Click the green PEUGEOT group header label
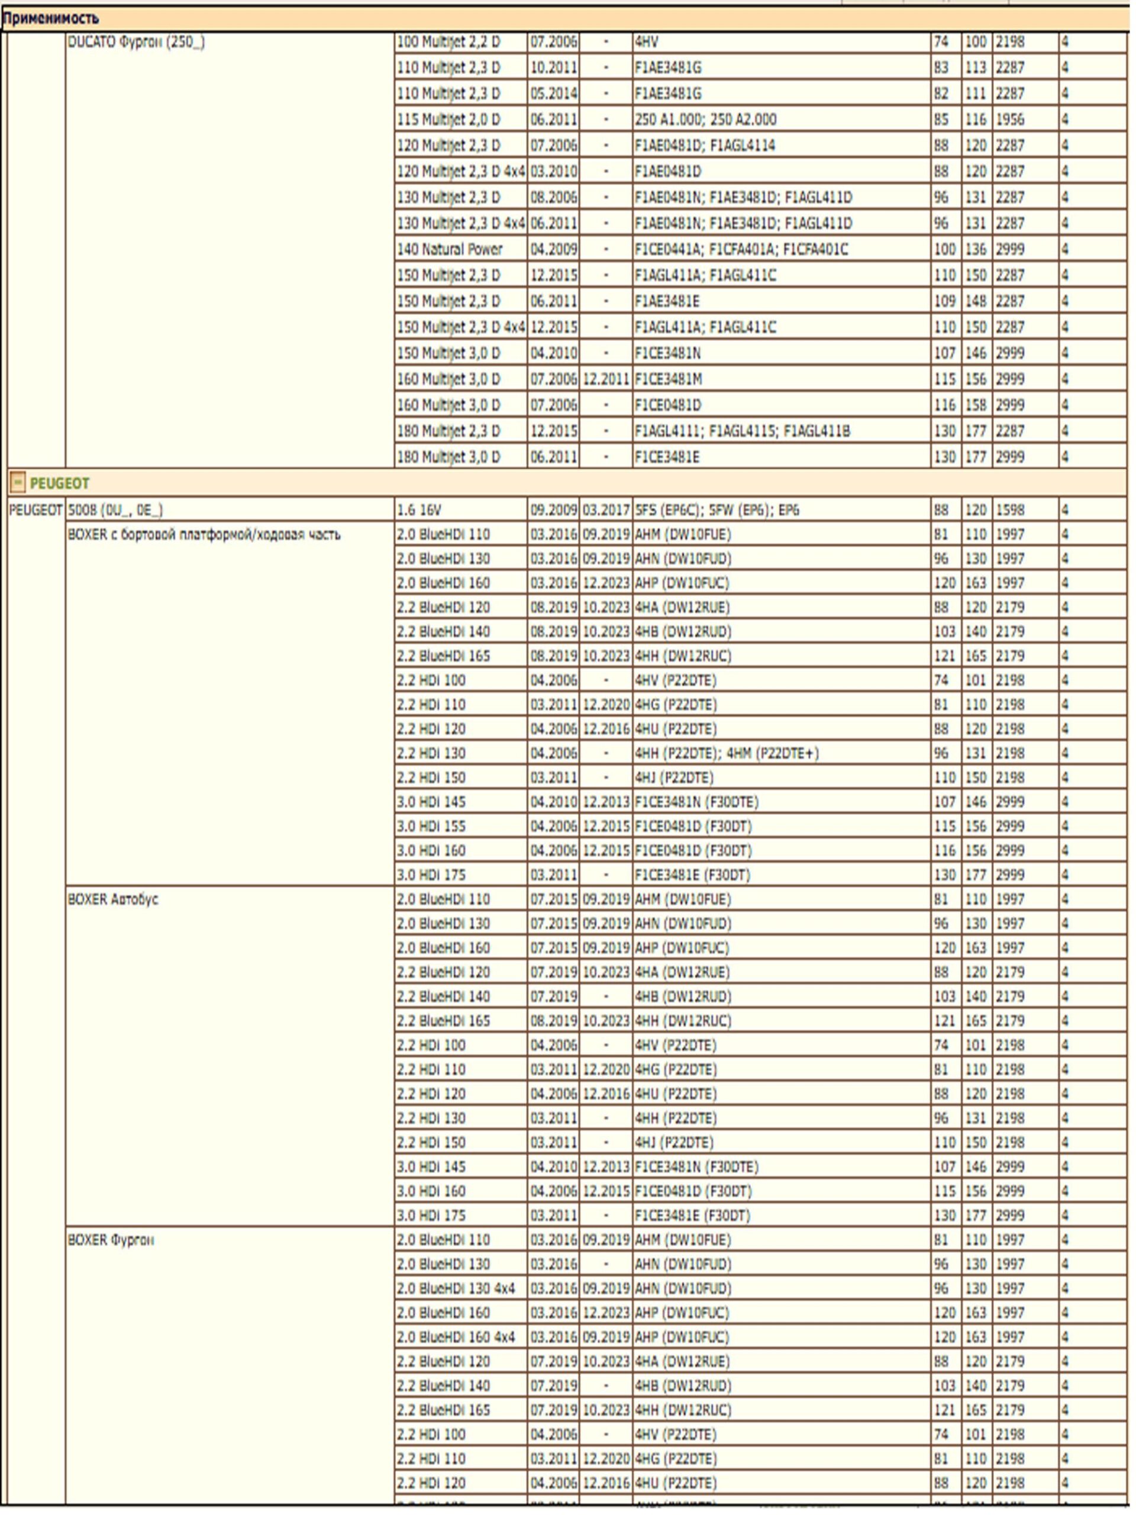This screenshot has width=1136, height=1515. pos(60,483)
